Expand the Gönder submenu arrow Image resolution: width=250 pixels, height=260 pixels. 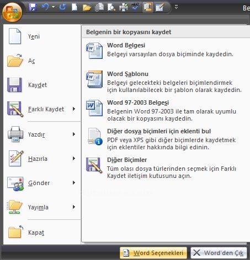(x=74, y=182)
